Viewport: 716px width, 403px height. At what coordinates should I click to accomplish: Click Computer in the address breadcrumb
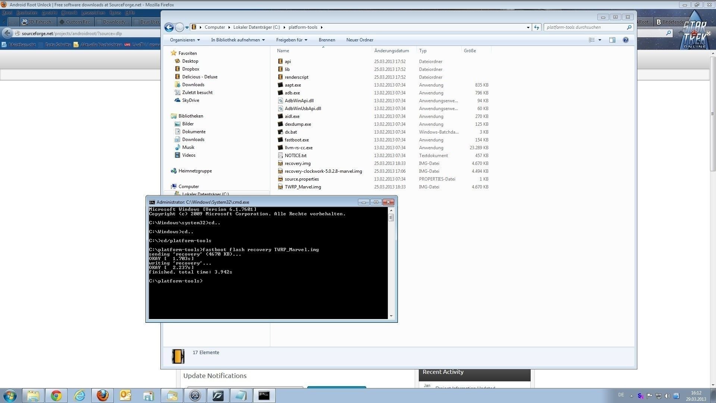point(215,27)
